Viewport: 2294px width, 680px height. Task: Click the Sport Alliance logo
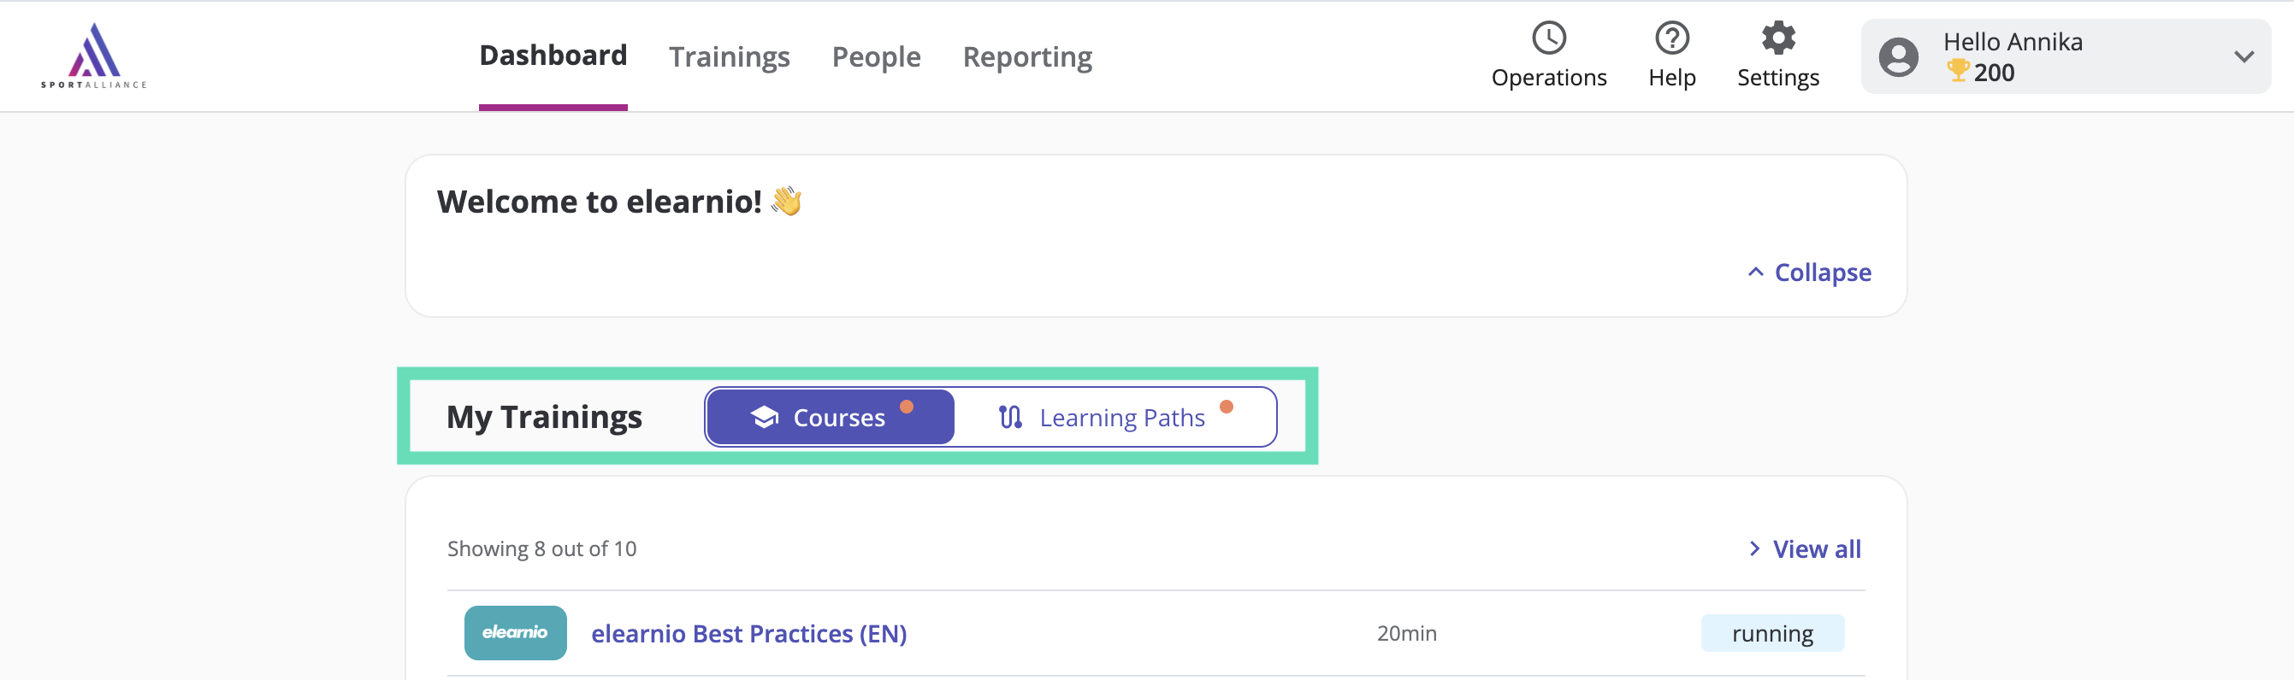(93, 56)
